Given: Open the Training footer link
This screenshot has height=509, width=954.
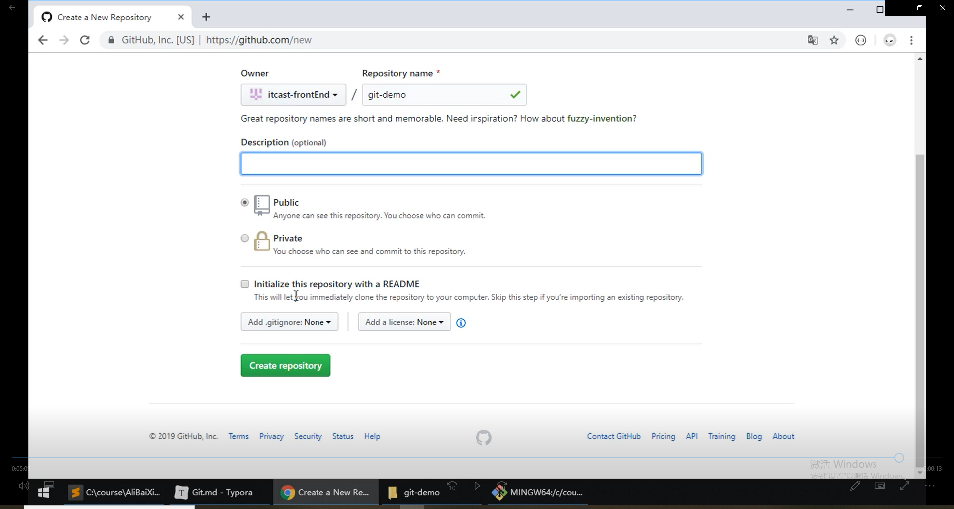Looking at the screenshot, I should click(x=721, y=436).
